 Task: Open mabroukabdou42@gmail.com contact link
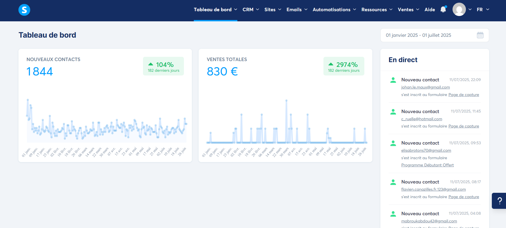(429, 221)
